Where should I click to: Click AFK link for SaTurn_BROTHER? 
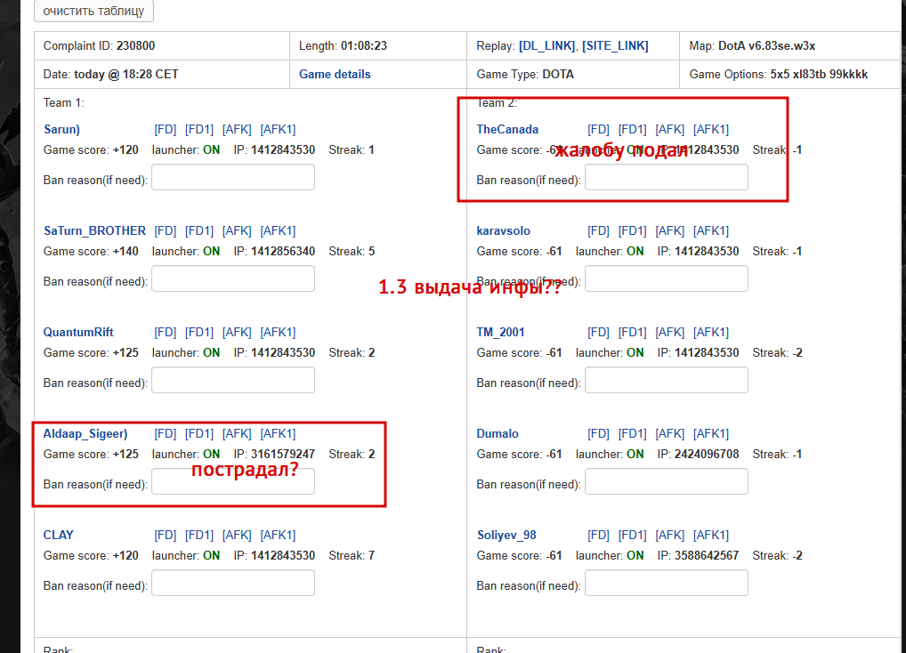[x=237, y=231]
